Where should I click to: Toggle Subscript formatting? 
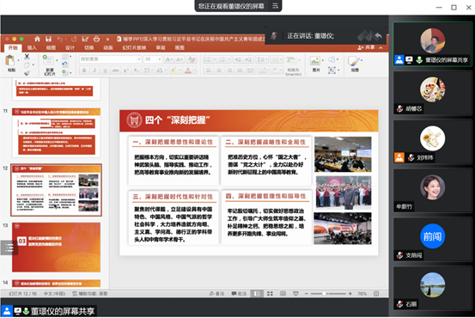pos(137,70)
